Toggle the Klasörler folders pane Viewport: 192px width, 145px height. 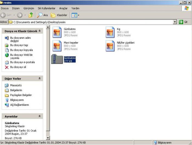point(59,15)
